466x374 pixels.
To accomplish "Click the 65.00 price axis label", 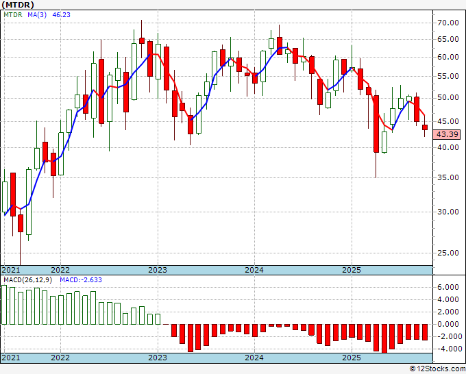I will pyautogui.click(x=448, y=39).
